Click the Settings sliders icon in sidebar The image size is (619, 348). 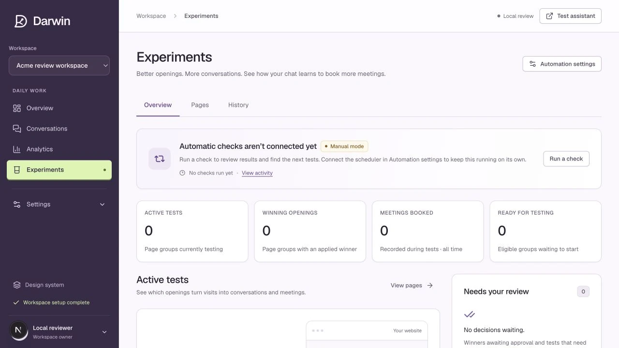point(17,204)
